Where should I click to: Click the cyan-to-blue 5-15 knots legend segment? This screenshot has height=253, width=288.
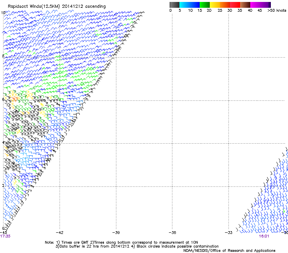pos(190,5)
